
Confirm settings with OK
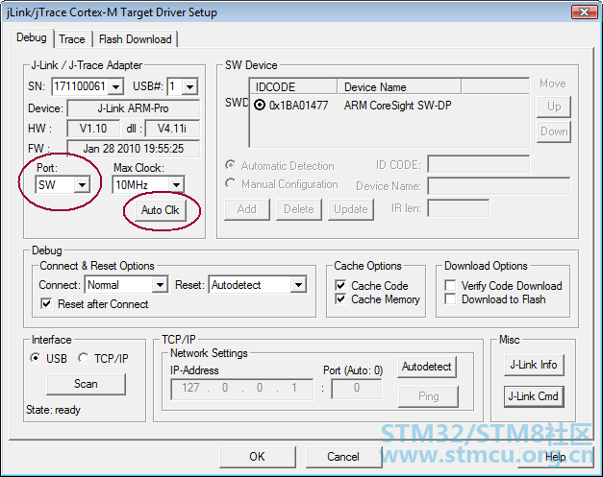[258, 457]
